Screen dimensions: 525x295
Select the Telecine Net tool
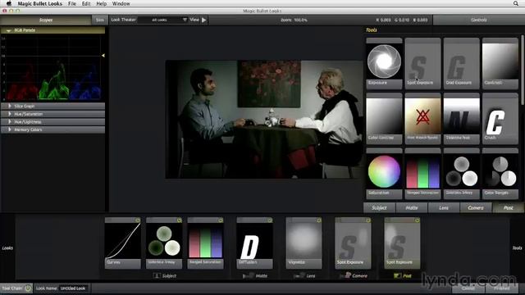pos(461,118)
